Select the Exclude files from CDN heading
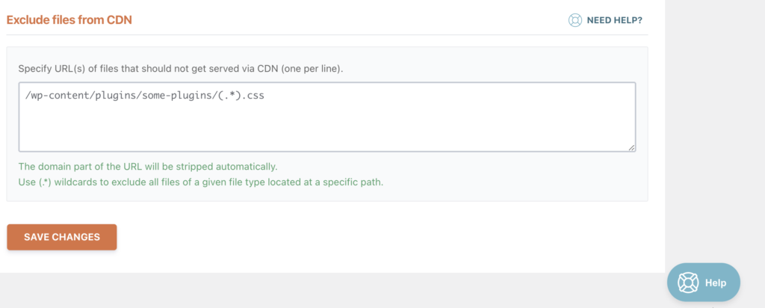 point(69,20)
